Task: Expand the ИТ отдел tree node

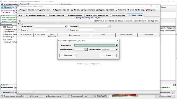Action: coord(3,39)
